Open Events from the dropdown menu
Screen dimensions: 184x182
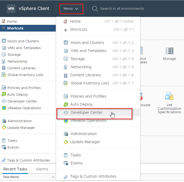click(98, 163)
